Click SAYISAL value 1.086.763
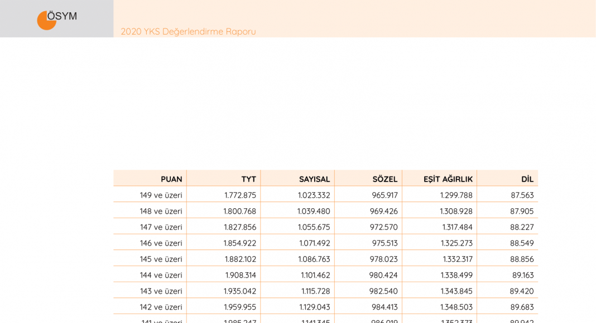The height and width of the screenshot is (323, 596). tap(314, 259)
